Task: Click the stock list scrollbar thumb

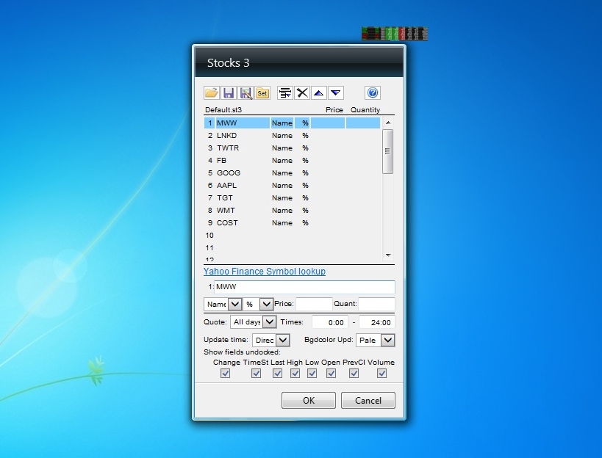Action: 388,151
